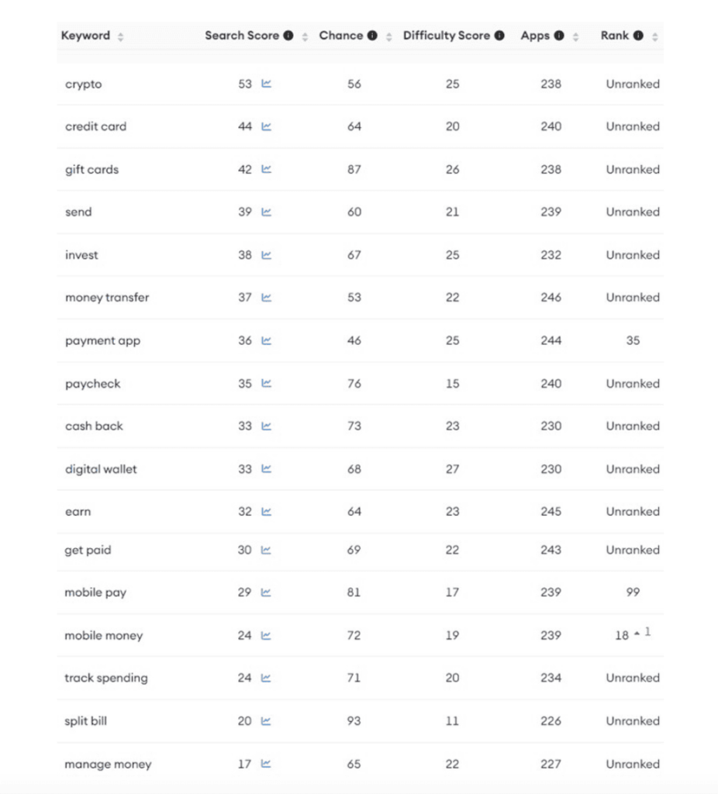718x794 pixels.
Task: Click Chance column info icon
Action: (x=372, y=36)
